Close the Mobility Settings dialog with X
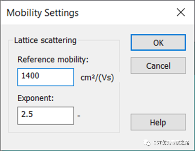The image size is (195, 151). pos(181,12)
